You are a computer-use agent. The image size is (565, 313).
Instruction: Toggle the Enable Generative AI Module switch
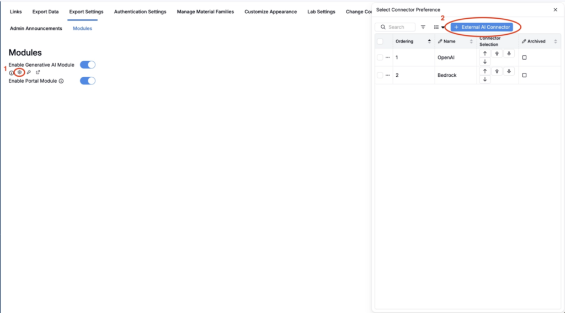pyautogui.click(x=88, y=65)
